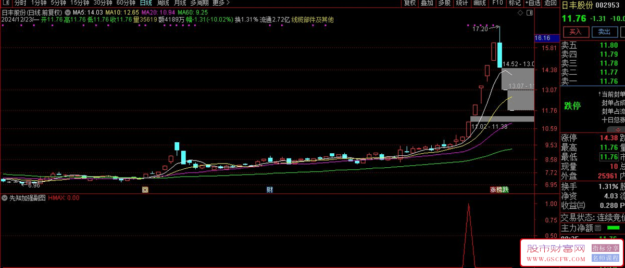Screen dimensions: 625x268
Task: Click the HMAX: 0.00 indicator value
Action: click(64, 198)
